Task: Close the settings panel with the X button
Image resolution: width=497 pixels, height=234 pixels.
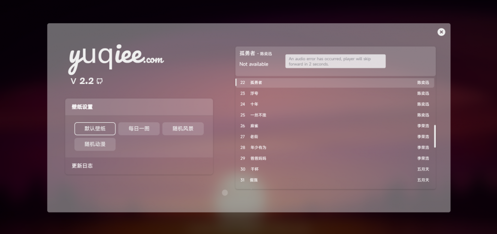Action: [x=441, y=32]
